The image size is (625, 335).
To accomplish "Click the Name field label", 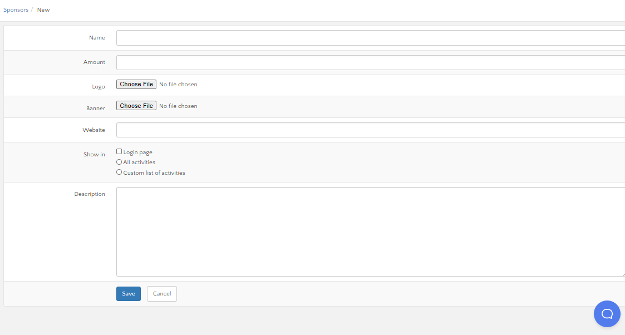I will (x=97, y=38).
